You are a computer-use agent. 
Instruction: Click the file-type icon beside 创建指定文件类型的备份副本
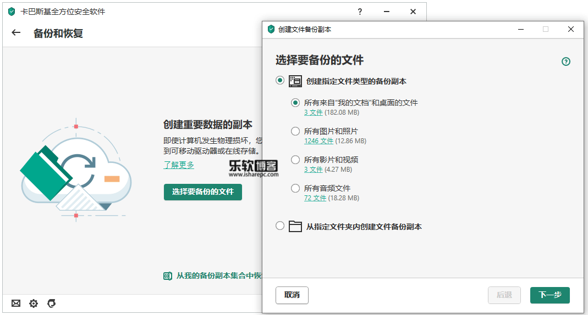pos(295,81)
